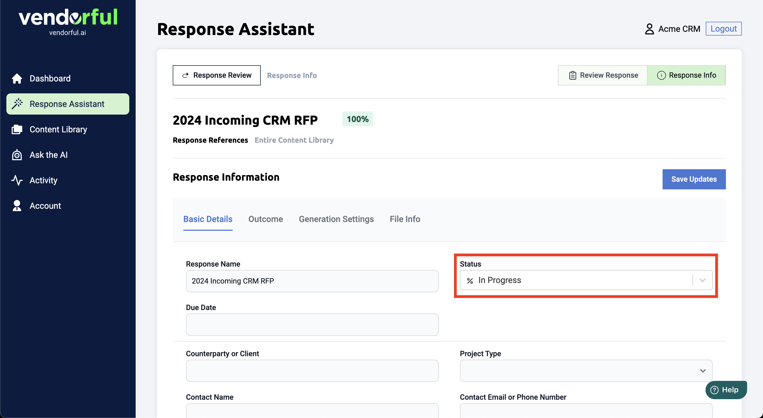Open the Generation Settings tab

click(x=336, y=219)
